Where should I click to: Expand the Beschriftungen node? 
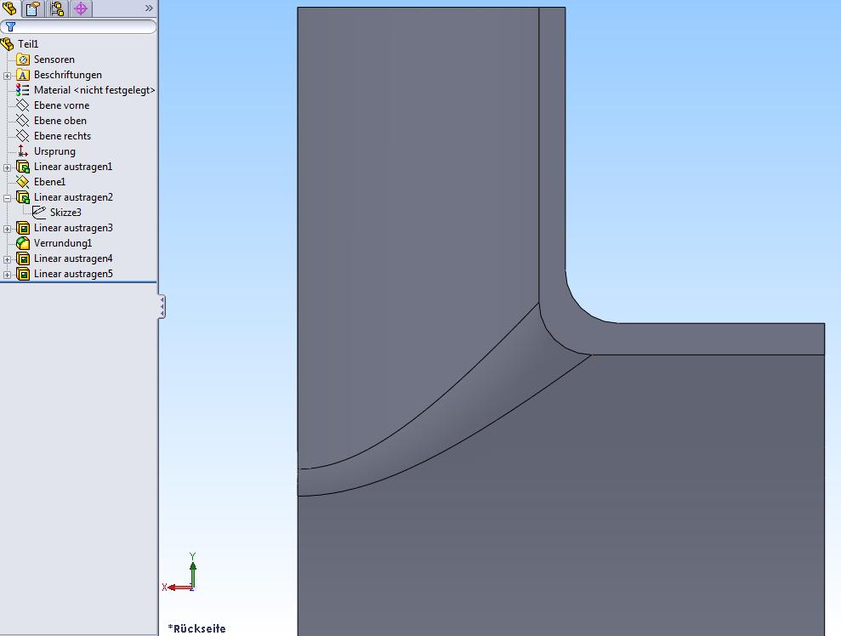pyautogui.click(x=7, y=76)
